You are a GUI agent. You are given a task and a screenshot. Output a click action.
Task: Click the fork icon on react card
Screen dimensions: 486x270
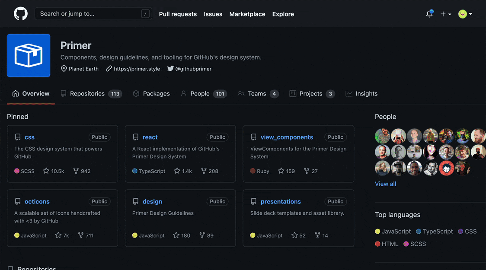pos(204,171)
